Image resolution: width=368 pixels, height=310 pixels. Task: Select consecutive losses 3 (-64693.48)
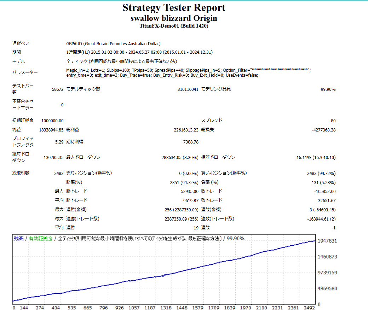(322, 210)
